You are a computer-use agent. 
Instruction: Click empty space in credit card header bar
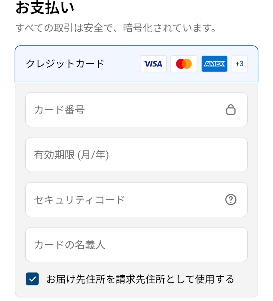coord(121,64)
